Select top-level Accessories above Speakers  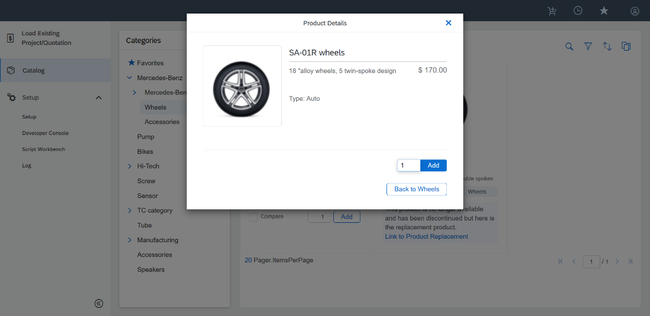(x=155, y=255)
